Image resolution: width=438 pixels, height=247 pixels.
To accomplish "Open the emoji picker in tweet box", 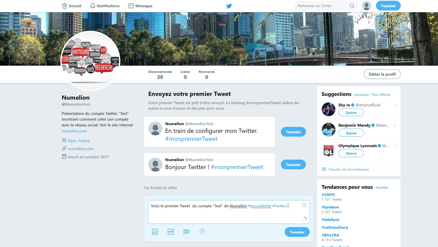I will (304, 205).
